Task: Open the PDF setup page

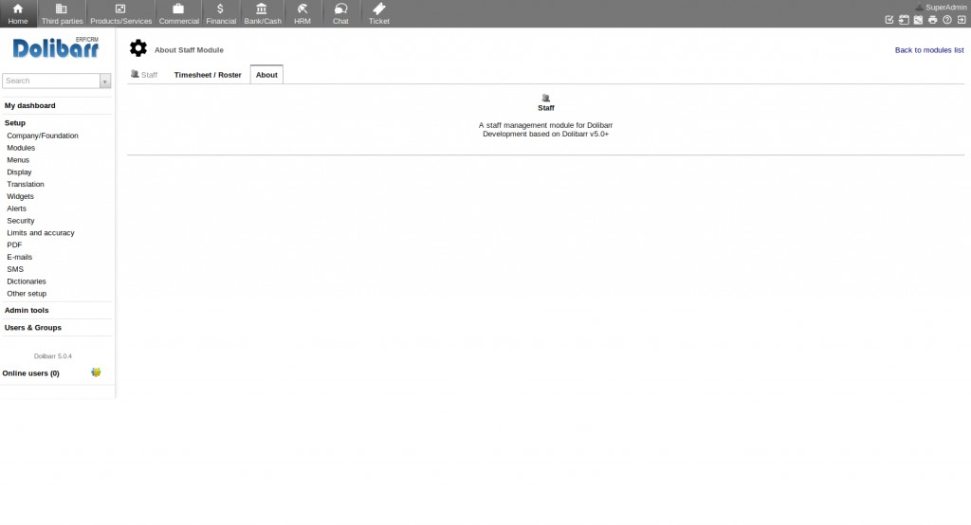Action: pos(14,245)
